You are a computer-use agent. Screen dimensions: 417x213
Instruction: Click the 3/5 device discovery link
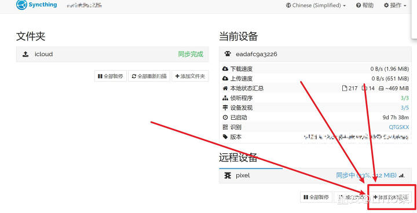[x=405, y=108]
